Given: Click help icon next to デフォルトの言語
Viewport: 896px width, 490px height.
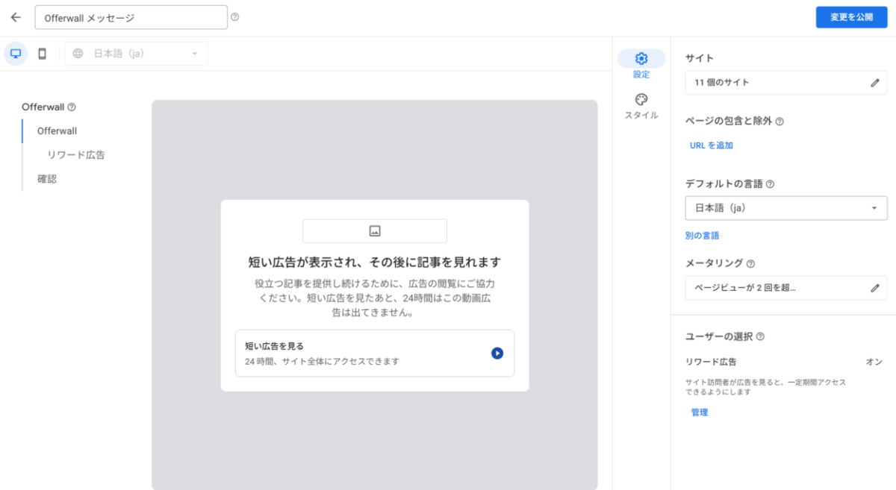Looking at the screenshot, I should pyautogui.click(x=770, y=184).
